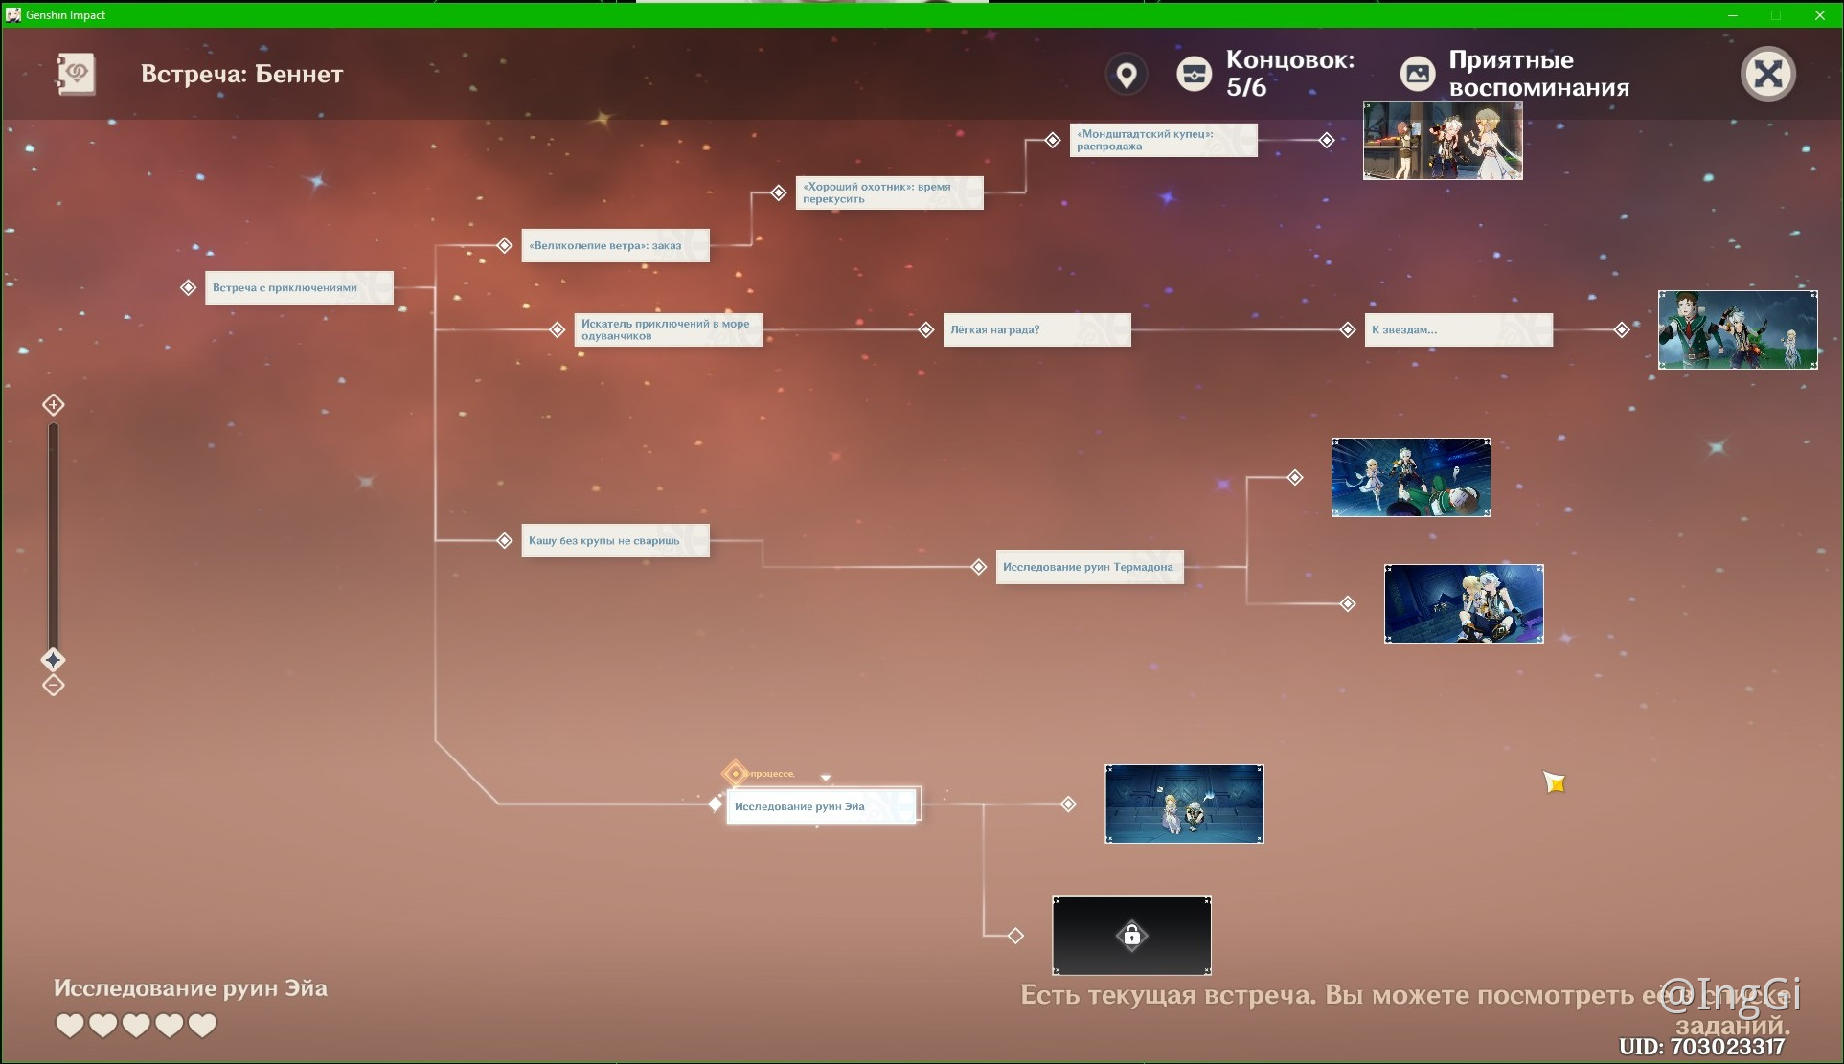1844x1064 pixels.
Task: Open unlocked Эйа ruins ending thumbnail
Action: (1184, 804)
